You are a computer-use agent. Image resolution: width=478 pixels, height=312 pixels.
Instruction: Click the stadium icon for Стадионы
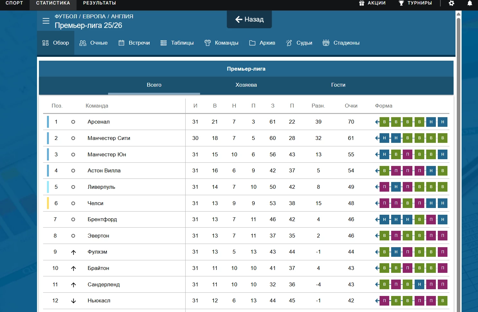coord(326,43)
